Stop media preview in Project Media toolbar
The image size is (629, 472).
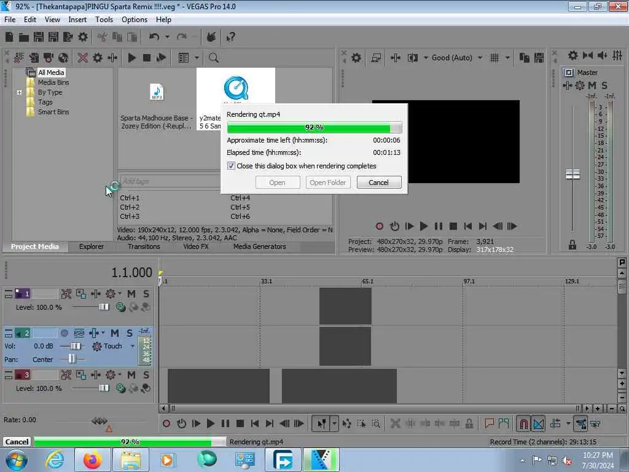pyautogui.click(x=147, y=58)
